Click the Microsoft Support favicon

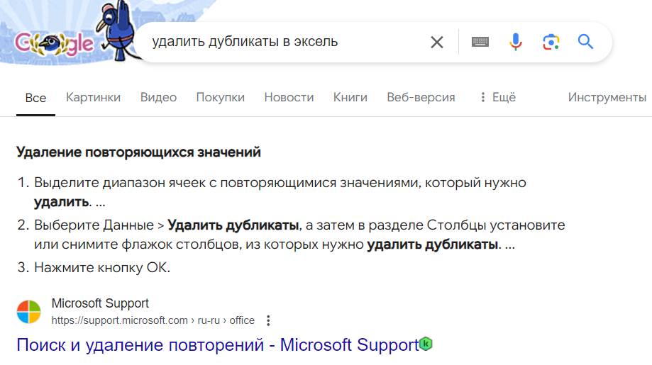(29, 313)
